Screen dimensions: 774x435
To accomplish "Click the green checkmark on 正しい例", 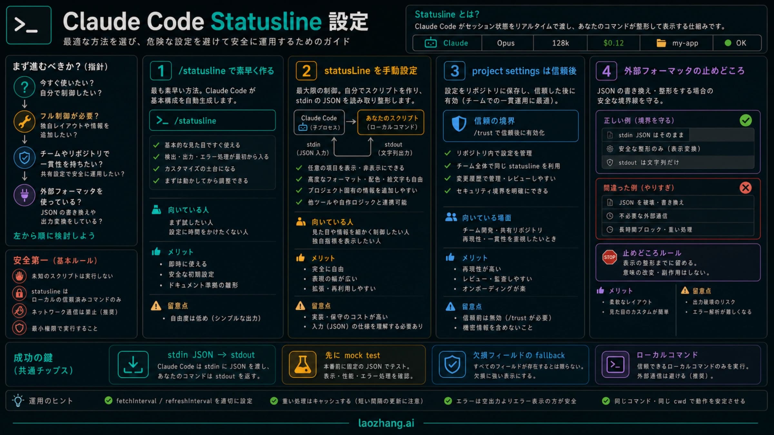I will pos(746,121).
